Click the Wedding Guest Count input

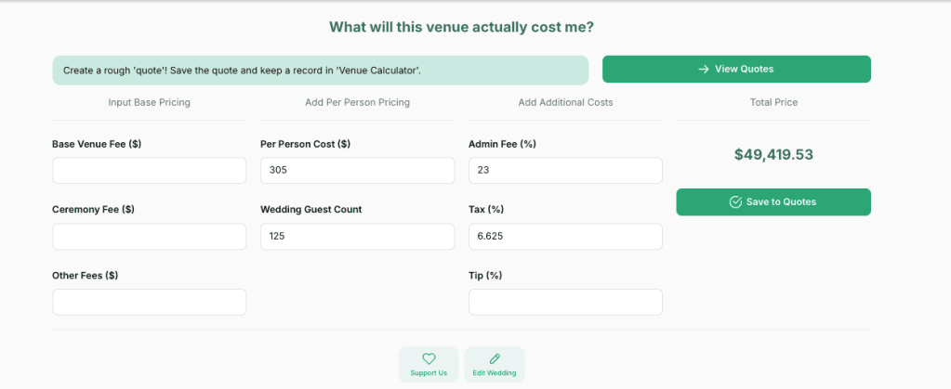pos(358,237)
